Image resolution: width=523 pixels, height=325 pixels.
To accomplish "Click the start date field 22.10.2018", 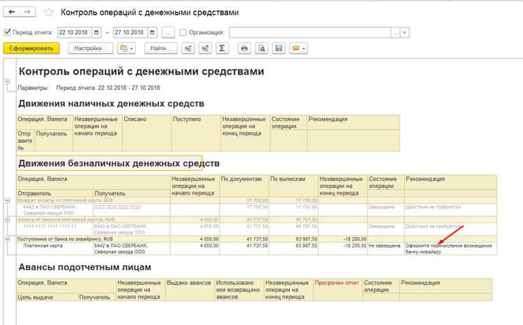I will pos(75,32).
